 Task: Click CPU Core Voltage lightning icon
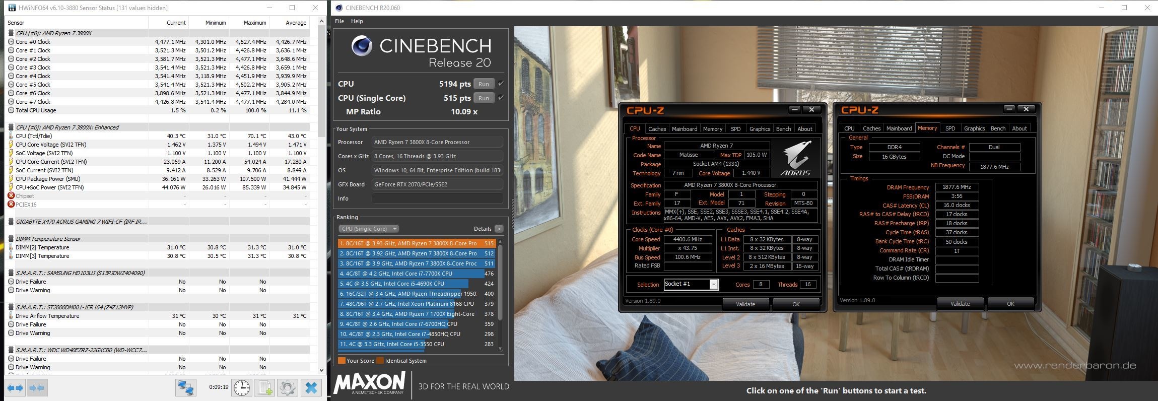pyautogui.click(x=11, y=145)
